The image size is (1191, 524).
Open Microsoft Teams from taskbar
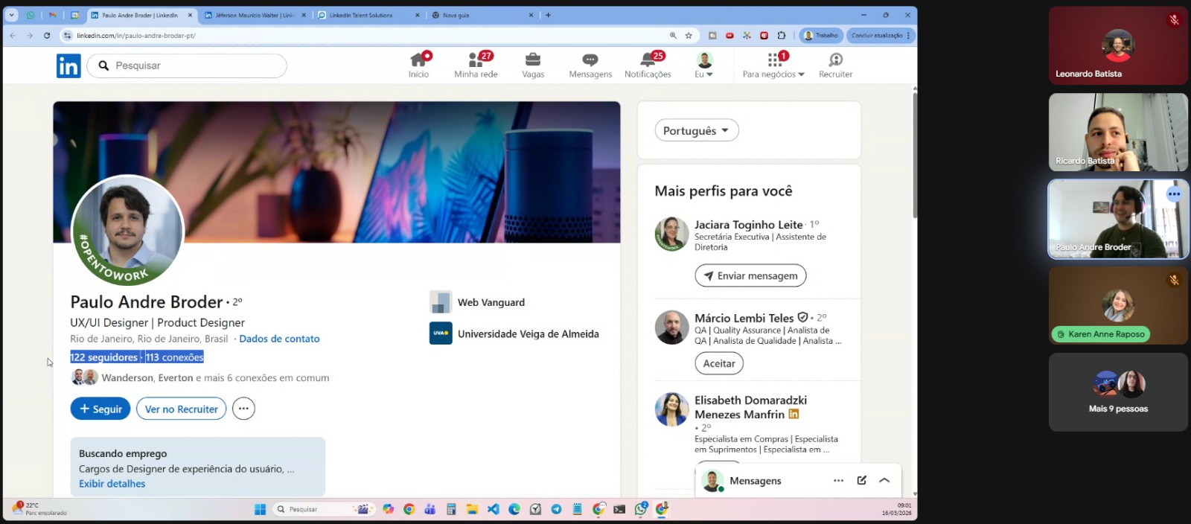430,509
